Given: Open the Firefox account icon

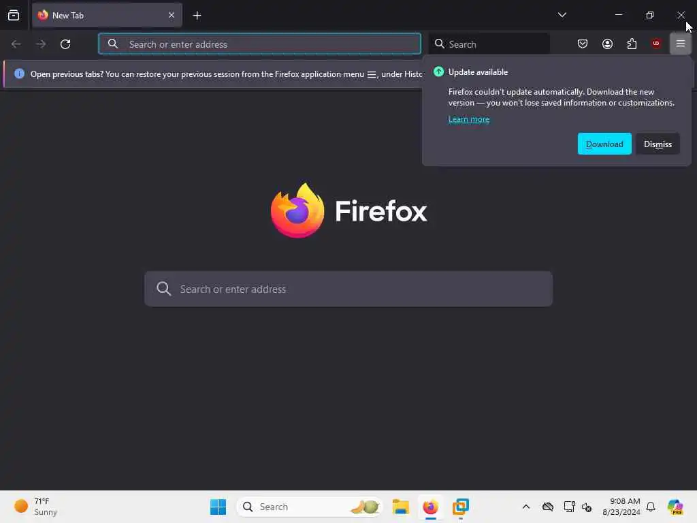Looking at the screenshot, I should click(x=607, y=44).
